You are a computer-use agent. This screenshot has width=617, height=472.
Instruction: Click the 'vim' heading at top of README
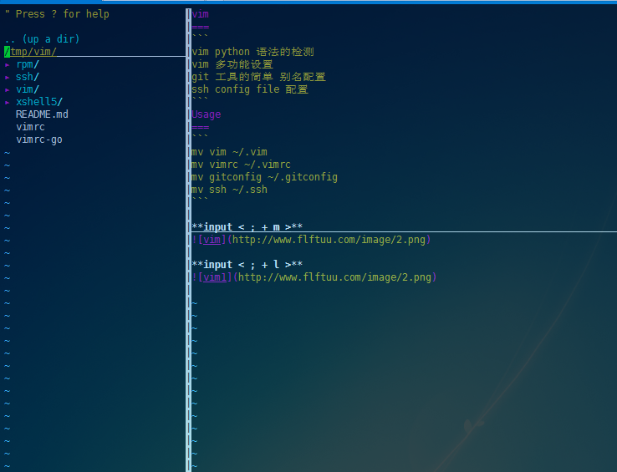(x=201, y=14)
